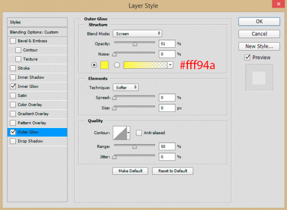Open the Bevel & Emboss settings

tap(33, 41)
